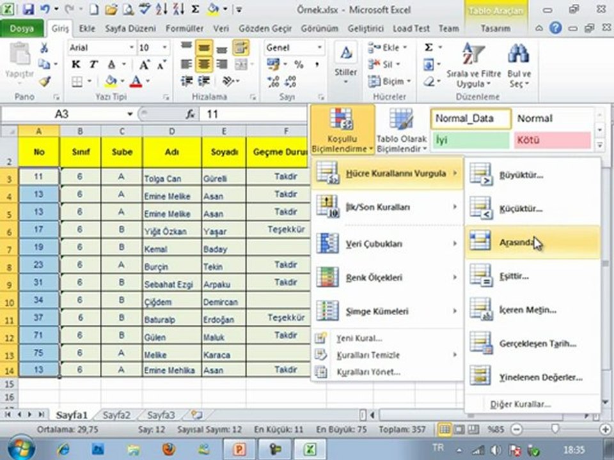Image resolution: width=614 pixels, height=460 pixels.
Task: Click the Normal view icon in status bar
Action: (x=445, y=429)
